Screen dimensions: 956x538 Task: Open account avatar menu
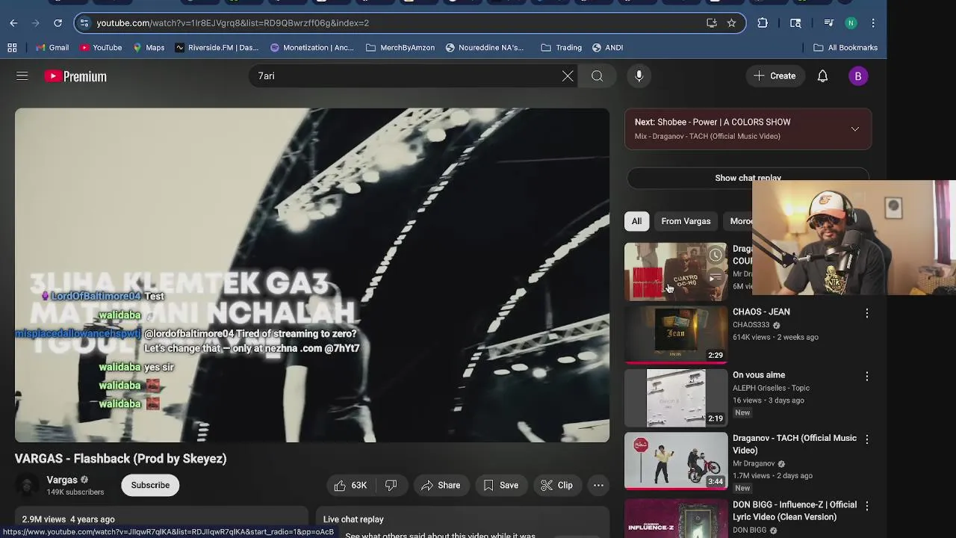tap(858, 76)
